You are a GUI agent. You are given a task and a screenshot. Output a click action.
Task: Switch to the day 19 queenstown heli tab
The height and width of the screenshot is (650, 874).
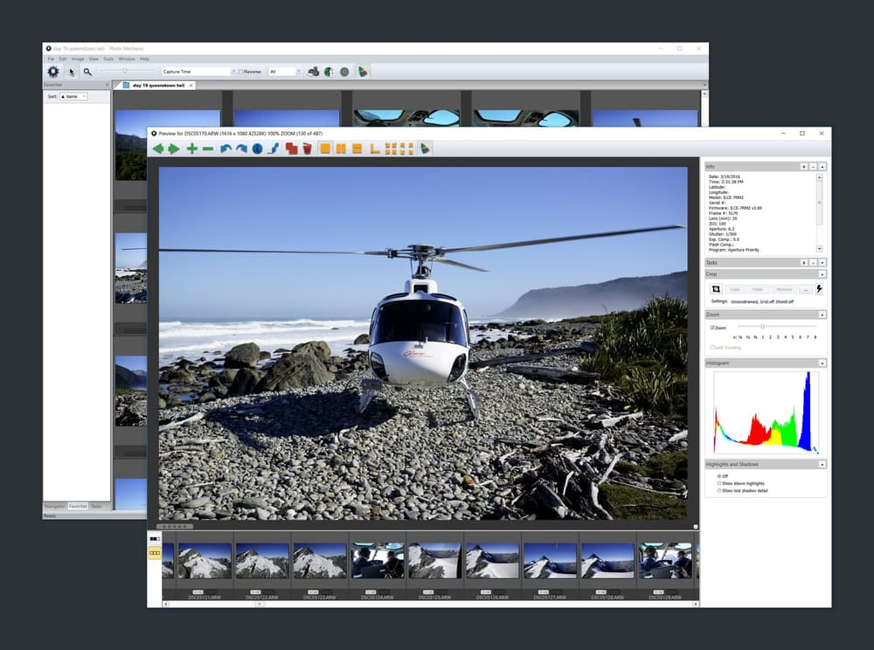pyautogui.click(x=158, y=86)
